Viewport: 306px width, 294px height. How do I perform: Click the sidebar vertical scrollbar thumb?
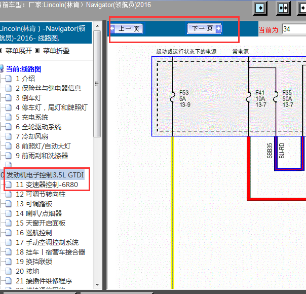[x=97, y=84]
